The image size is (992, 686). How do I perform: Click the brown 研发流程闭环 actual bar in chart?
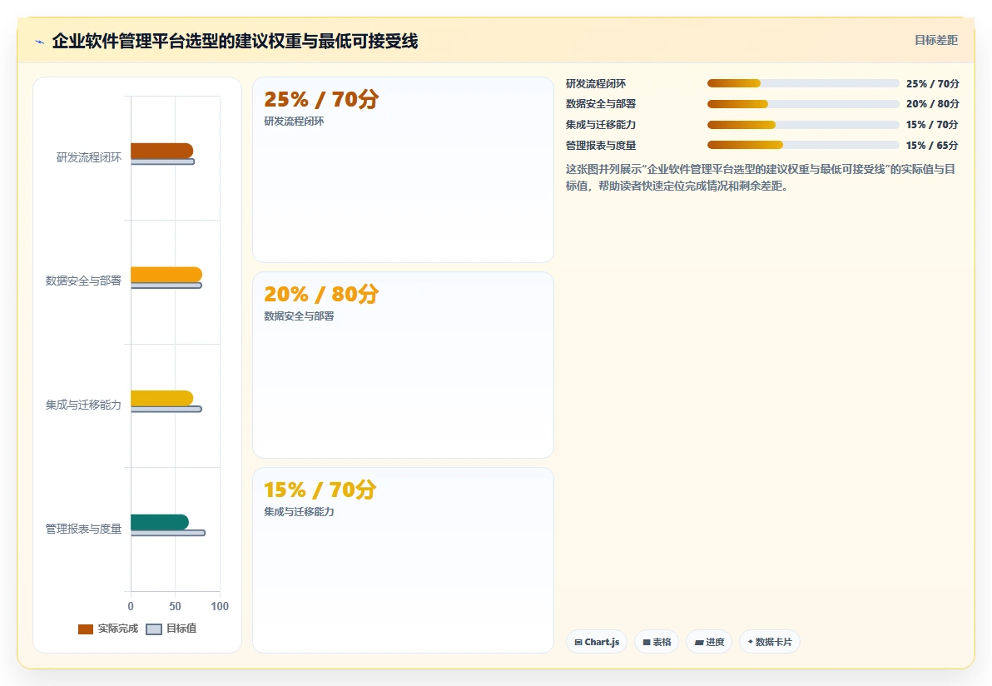click(162, 151)
